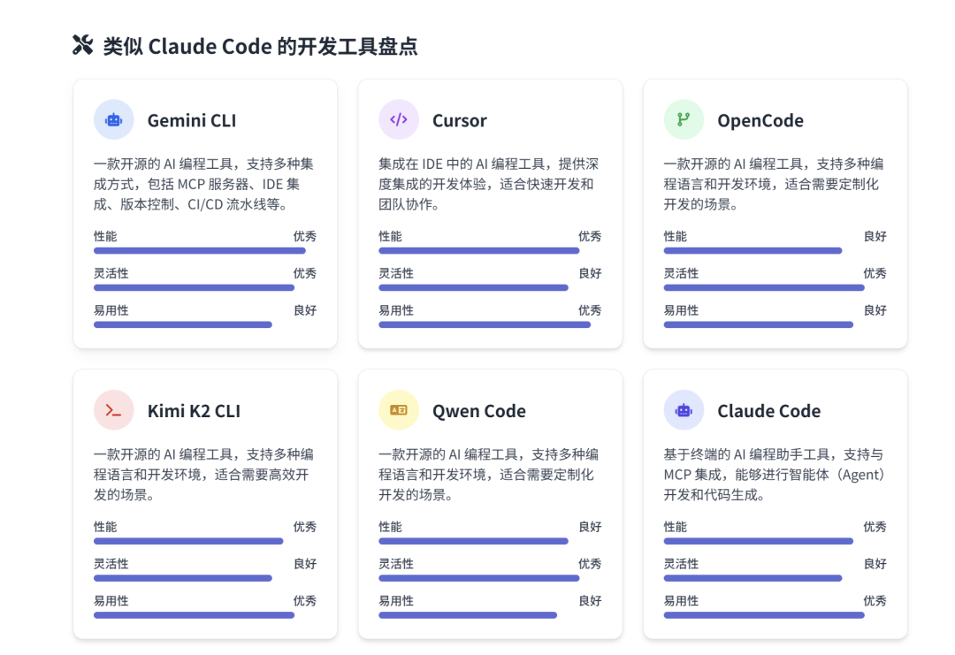Click the Claude Code robot icon

coord(684,410)
